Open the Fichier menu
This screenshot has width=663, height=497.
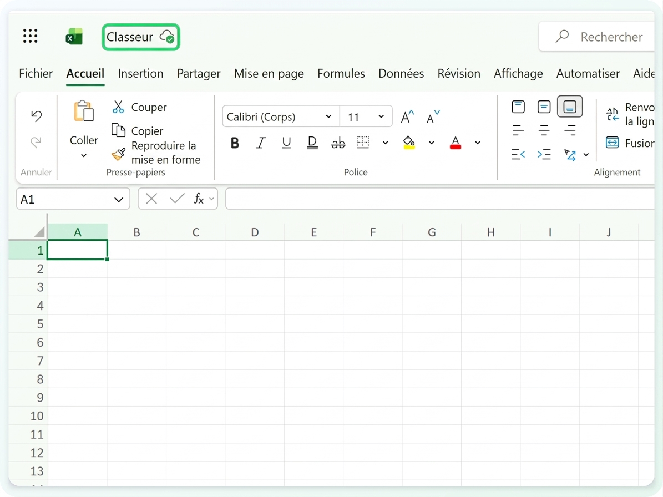coord(36,74)
